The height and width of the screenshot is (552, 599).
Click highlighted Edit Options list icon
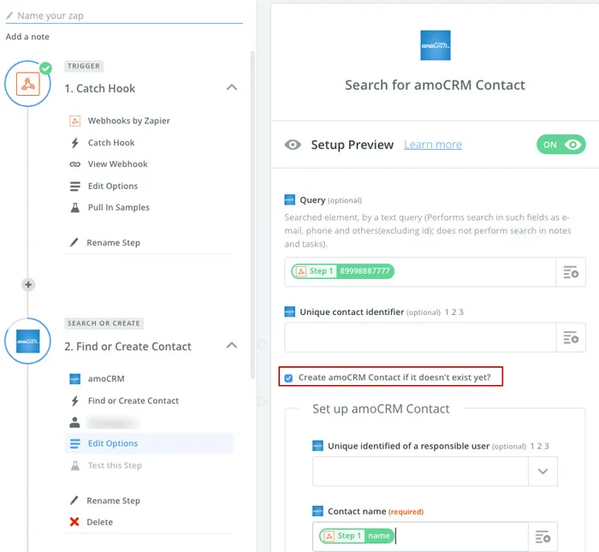[x=75, y=443]
